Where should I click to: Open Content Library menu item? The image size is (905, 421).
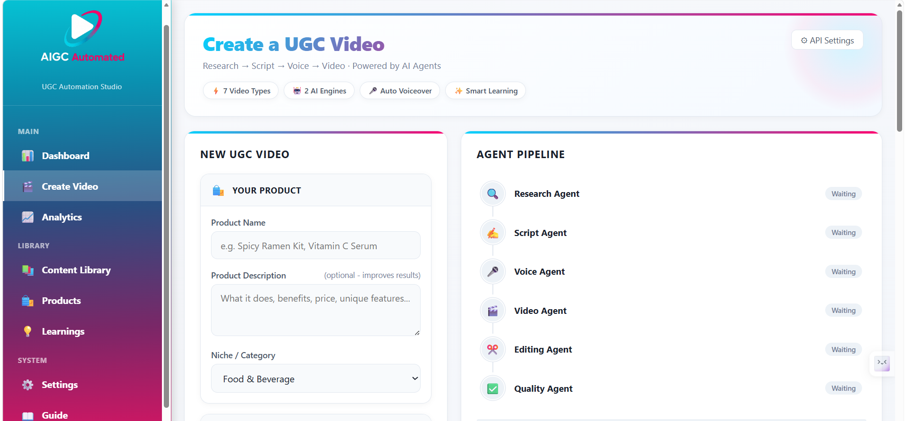point(83,270)
